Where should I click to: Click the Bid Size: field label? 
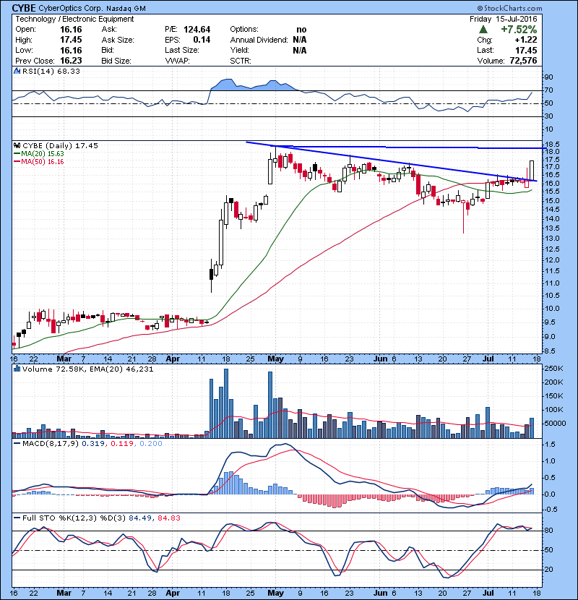pyautogui.click(x=116, y=61)
